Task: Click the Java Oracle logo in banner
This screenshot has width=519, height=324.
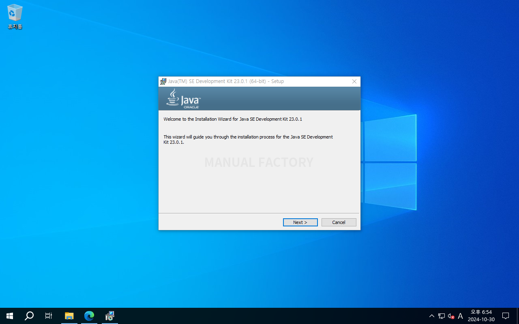Action: pyautogui.click(x=183, y=98)
